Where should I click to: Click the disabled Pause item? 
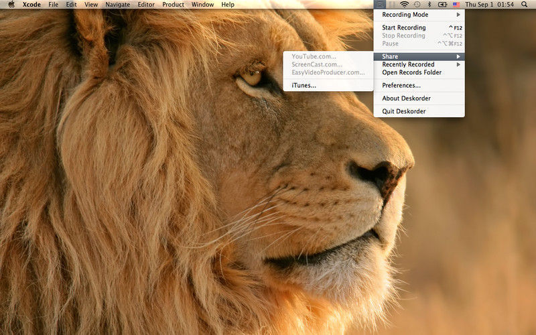point(419,44)
